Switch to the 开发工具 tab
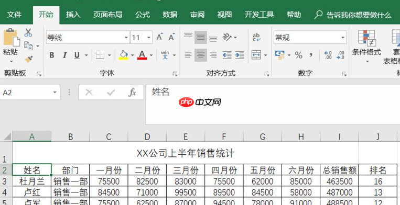 259,15
